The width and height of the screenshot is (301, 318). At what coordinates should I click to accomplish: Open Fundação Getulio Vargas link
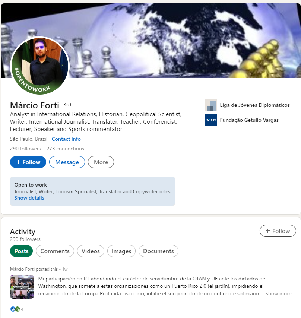click(249, 120)
